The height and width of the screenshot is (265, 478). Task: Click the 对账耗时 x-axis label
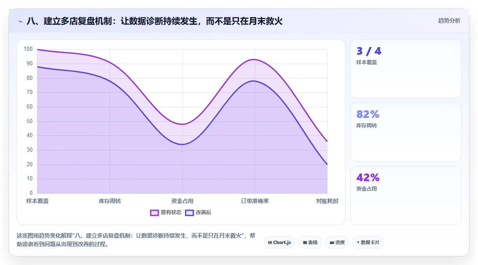(327, 201)
